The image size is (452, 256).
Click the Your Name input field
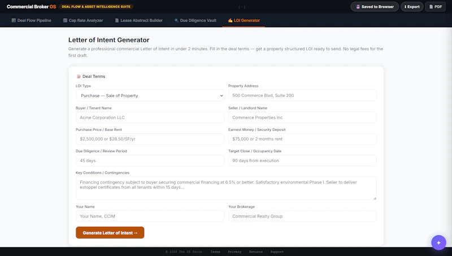150,216
